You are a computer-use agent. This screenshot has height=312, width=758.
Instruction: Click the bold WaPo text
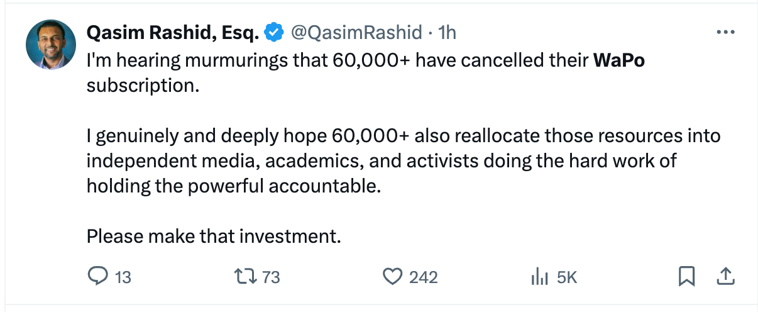click(619, 61)
